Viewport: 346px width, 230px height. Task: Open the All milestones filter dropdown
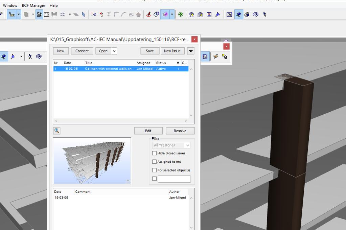click(x=171, y=145)
